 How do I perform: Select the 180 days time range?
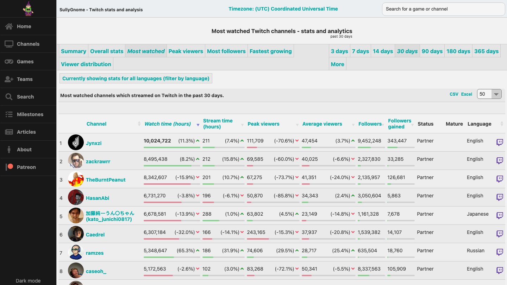(x=458, y=51)
